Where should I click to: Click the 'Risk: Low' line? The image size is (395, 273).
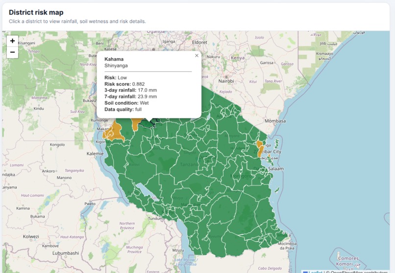(x=116, y=78)
